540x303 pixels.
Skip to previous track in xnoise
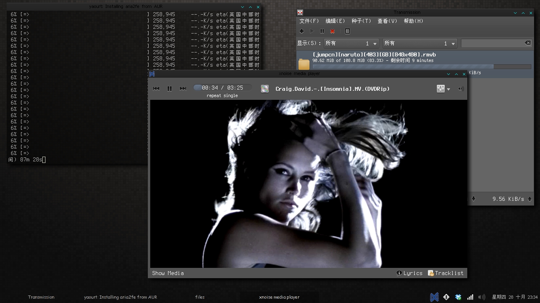[156, 89]
